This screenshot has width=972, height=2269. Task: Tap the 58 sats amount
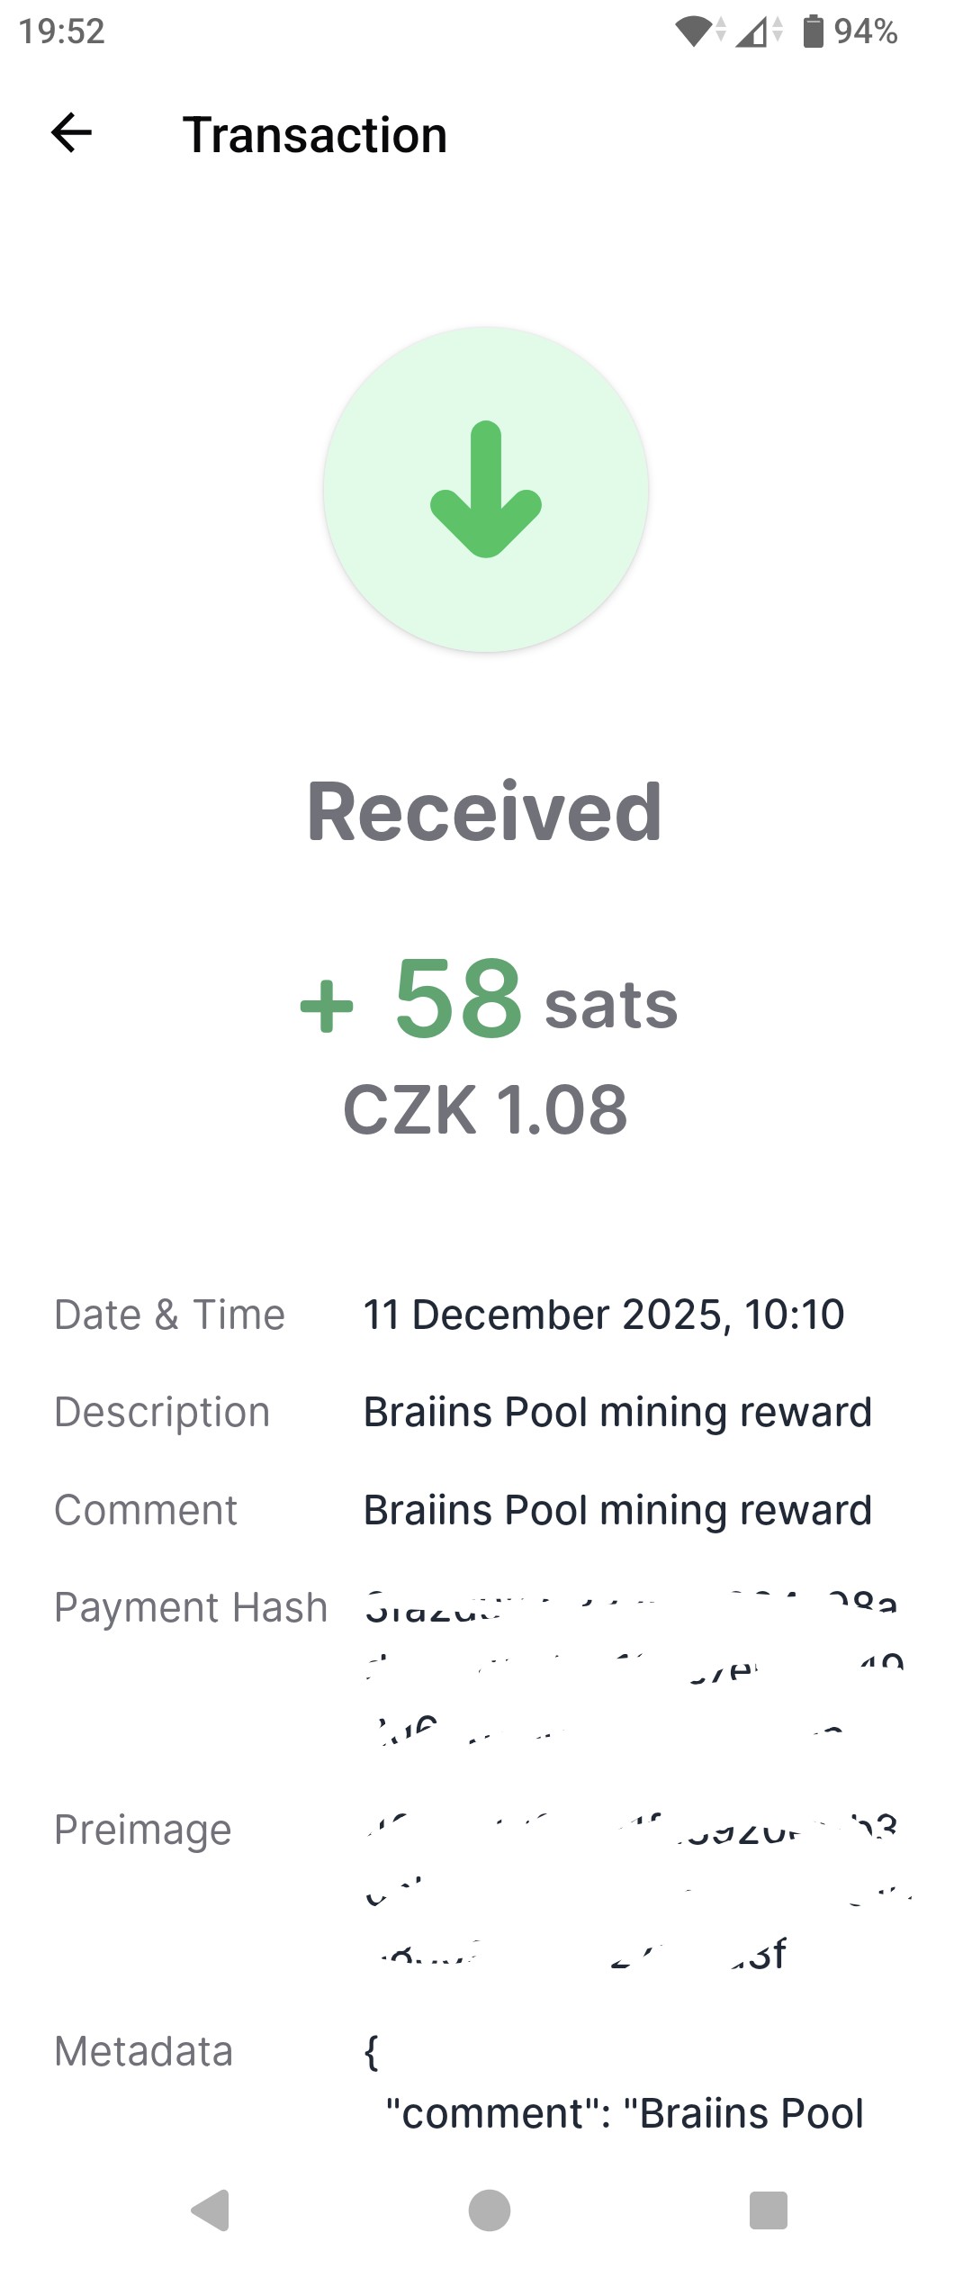pyautogui.click(x=489, y=999)
